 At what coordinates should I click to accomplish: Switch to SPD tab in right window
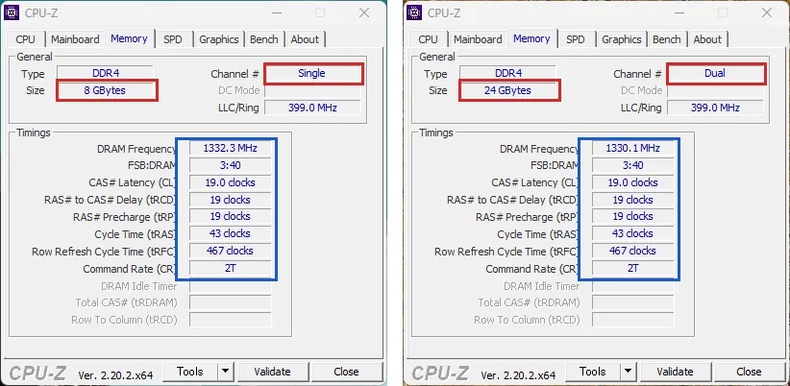coord(576,39)
